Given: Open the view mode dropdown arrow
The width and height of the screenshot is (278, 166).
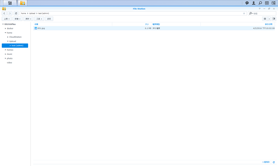Looking at the screenshot, I should click(x=269, y=19).
